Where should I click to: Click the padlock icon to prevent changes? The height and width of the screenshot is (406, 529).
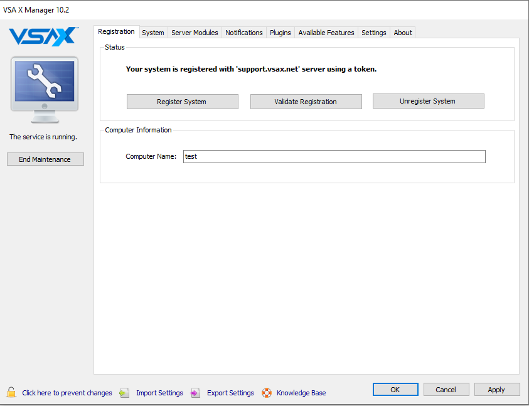(x=11, y=392)
